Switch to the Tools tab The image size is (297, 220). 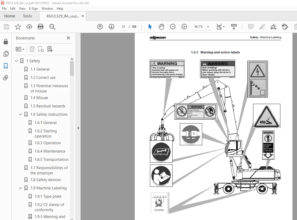tap(28, 16)
